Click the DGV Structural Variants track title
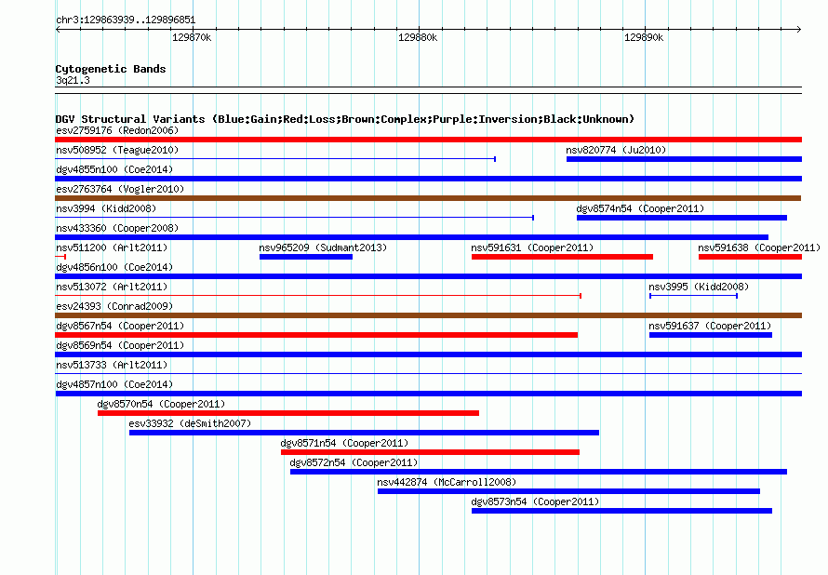The width and height of the screenshot is (828, 575). tap(345, 119)
